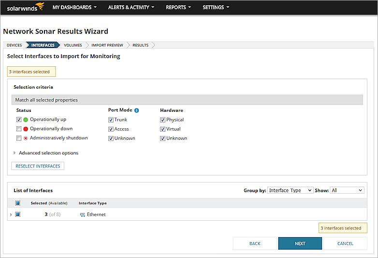This screenshot has height=258, width=378.
Task: Click the Port Mode info icon
Action: (x=136, y=110)
